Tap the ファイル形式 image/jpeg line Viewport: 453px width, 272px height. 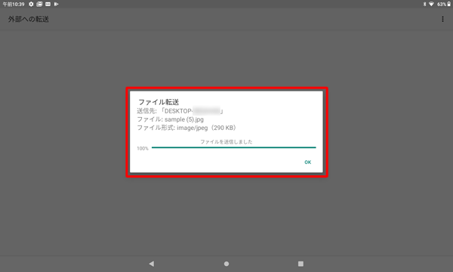click(187, 128)
